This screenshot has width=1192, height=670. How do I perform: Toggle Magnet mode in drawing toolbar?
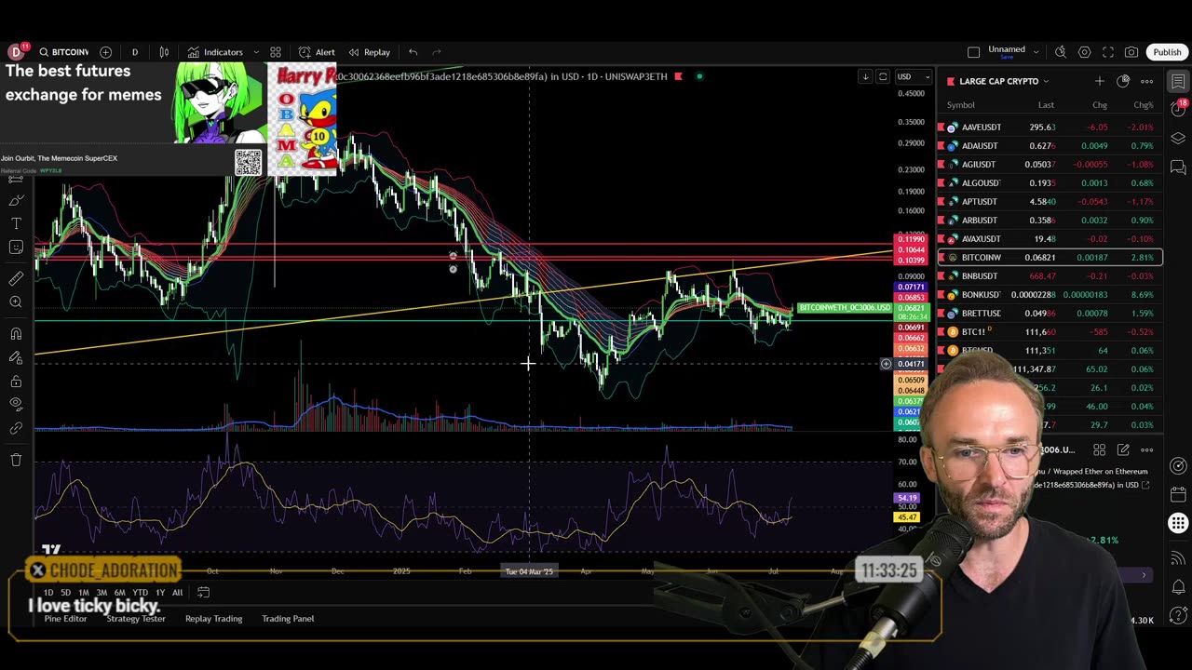click(16, 333)
